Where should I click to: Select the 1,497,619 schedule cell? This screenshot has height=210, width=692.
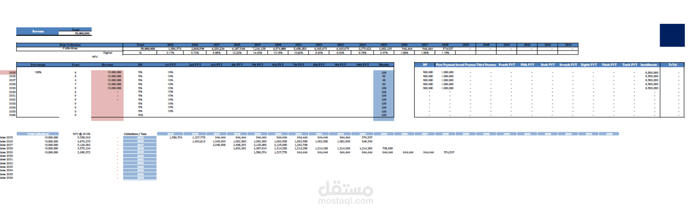(260, 149)
